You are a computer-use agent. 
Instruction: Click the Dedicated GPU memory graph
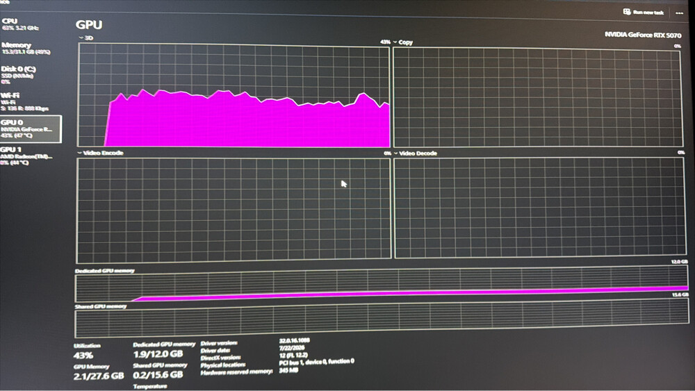click(x=382, y=284)
